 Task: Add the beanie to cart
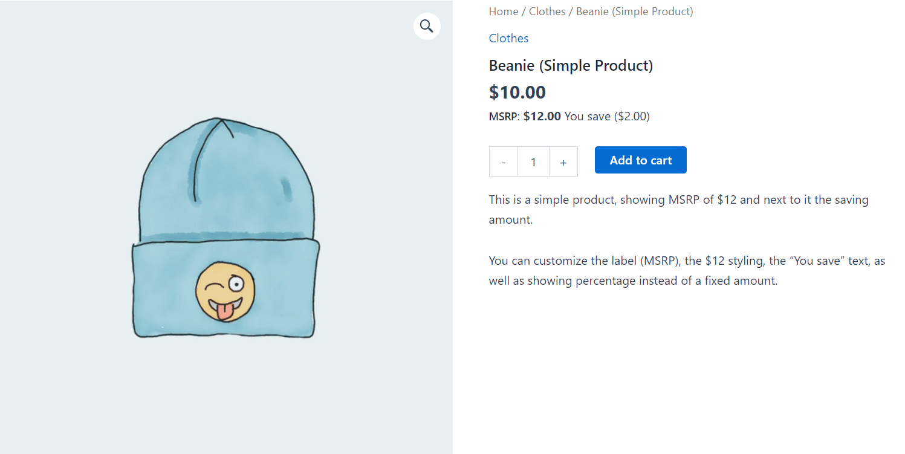641,160
